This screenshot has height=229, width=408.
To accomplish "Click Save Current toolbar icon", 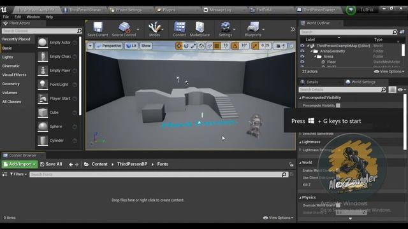I will (98, 29).
